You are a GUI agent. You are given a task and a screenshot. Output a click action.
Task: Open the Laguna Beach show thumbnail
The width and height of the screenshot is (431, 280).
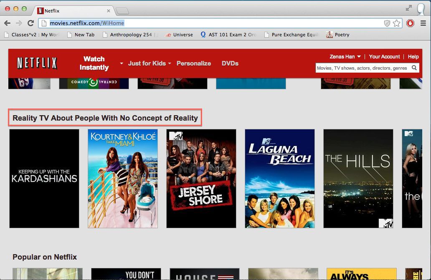click(x=279, y=179)
